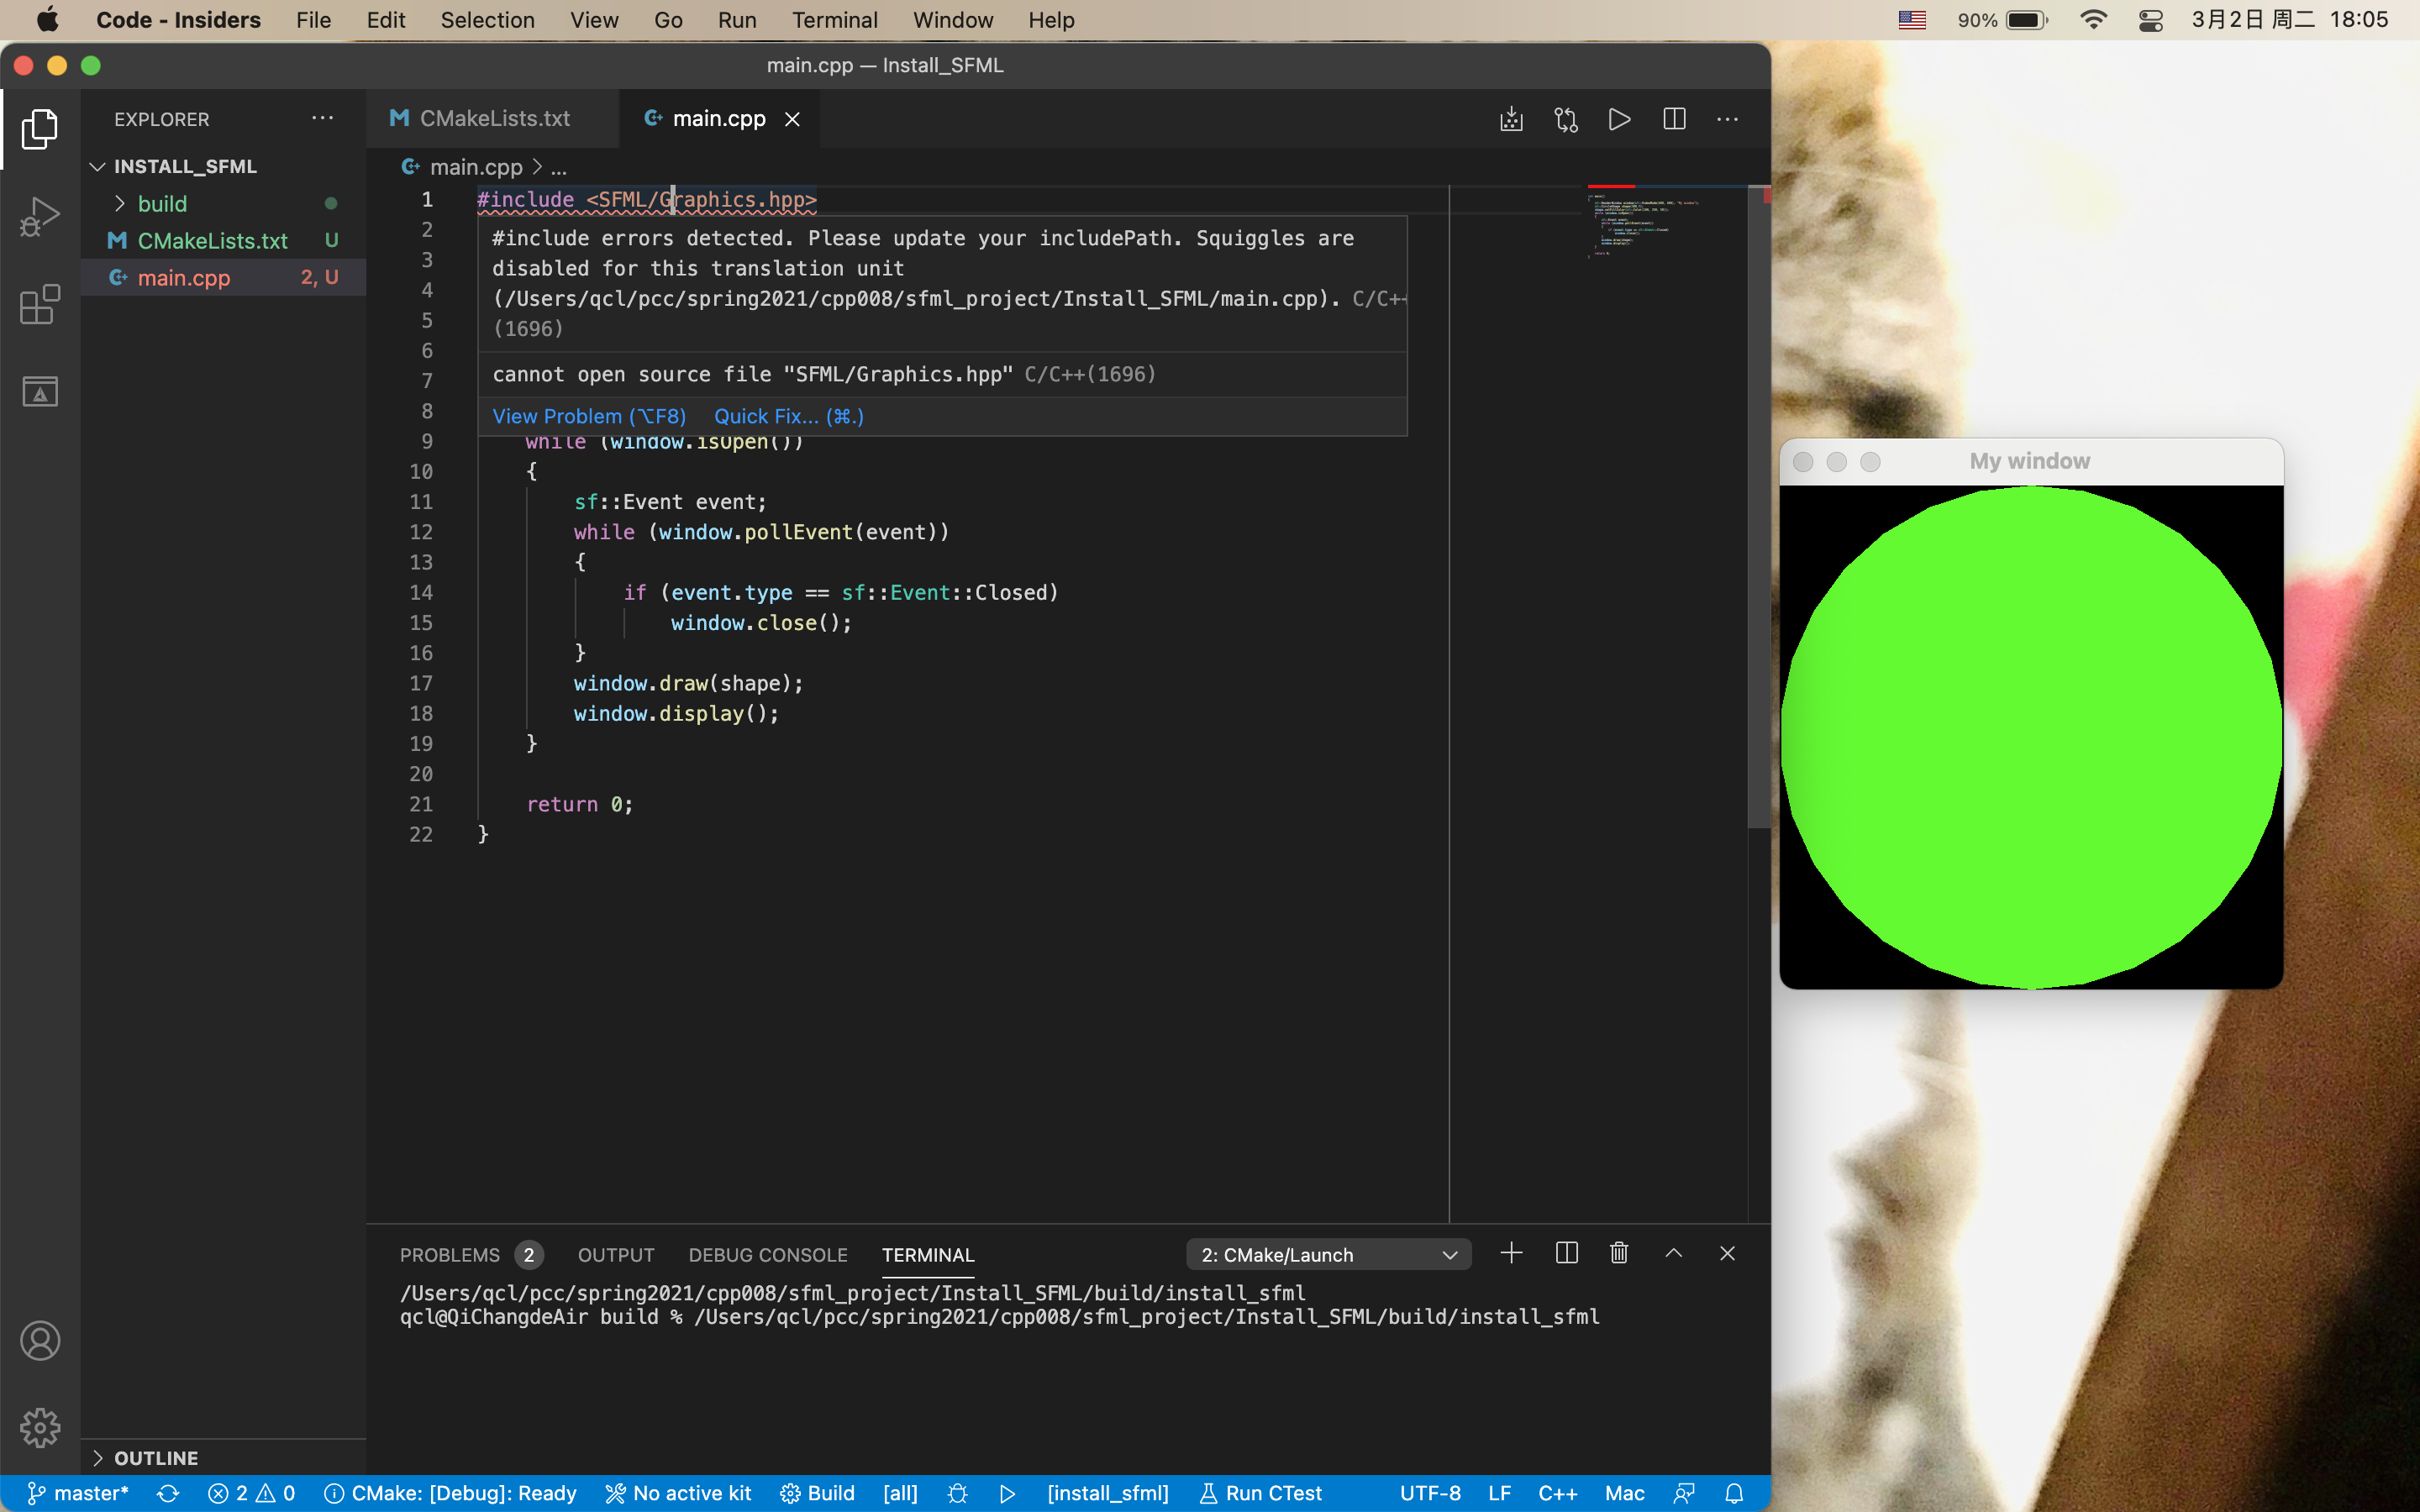Viewport: 2420px width, 1512px height.
Task: Synchronize changes in status bar
Action: (x=168, y=1493)
